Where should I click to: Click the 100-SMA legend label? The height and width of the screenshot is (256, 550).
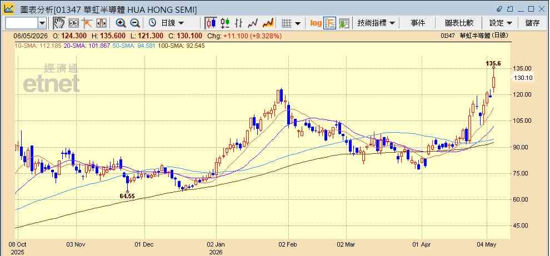click(x=181, y=46)
